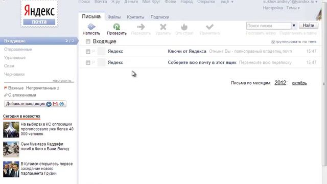
Task: Click the Важные red flag icon
Action: click(6, 88)
